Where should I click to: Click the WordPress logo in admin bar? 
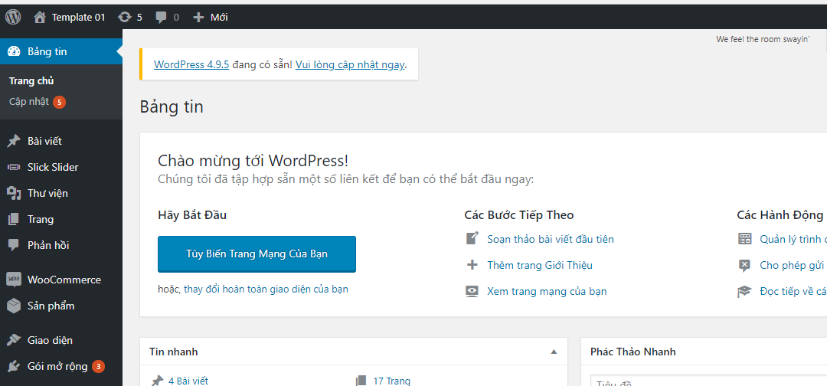pos(13,17)
